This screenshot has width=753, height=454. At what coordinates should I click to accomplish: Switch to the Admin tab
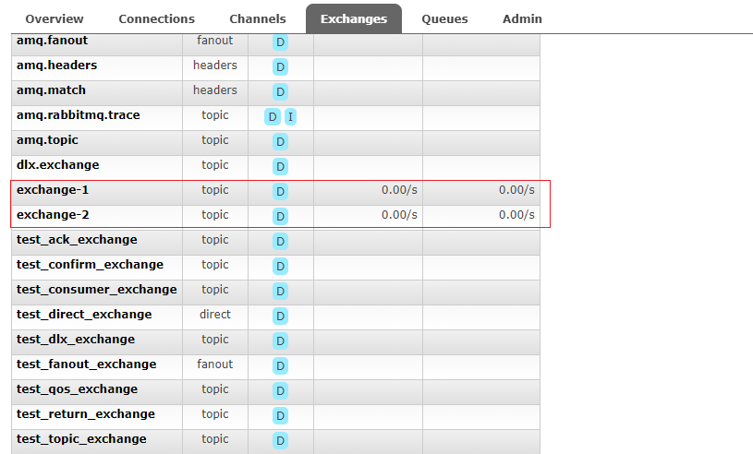[522, 18]
